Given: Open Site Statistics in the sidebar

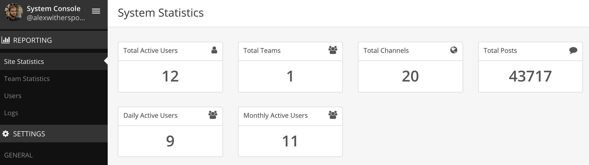Looking at the screenshot, I should coord(24,62).
